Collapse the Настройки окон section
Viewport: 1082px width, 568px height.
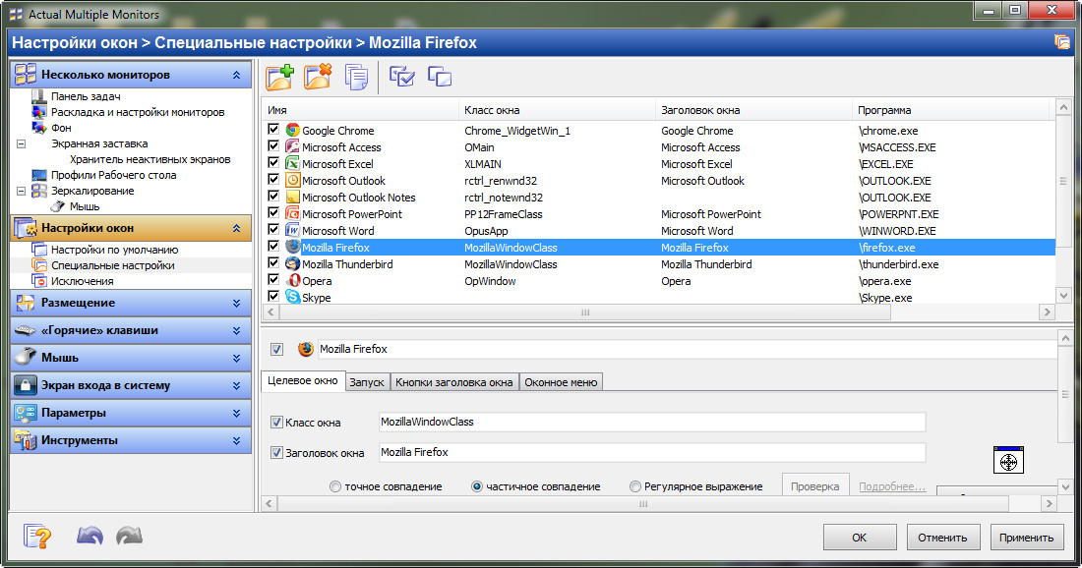237,227
